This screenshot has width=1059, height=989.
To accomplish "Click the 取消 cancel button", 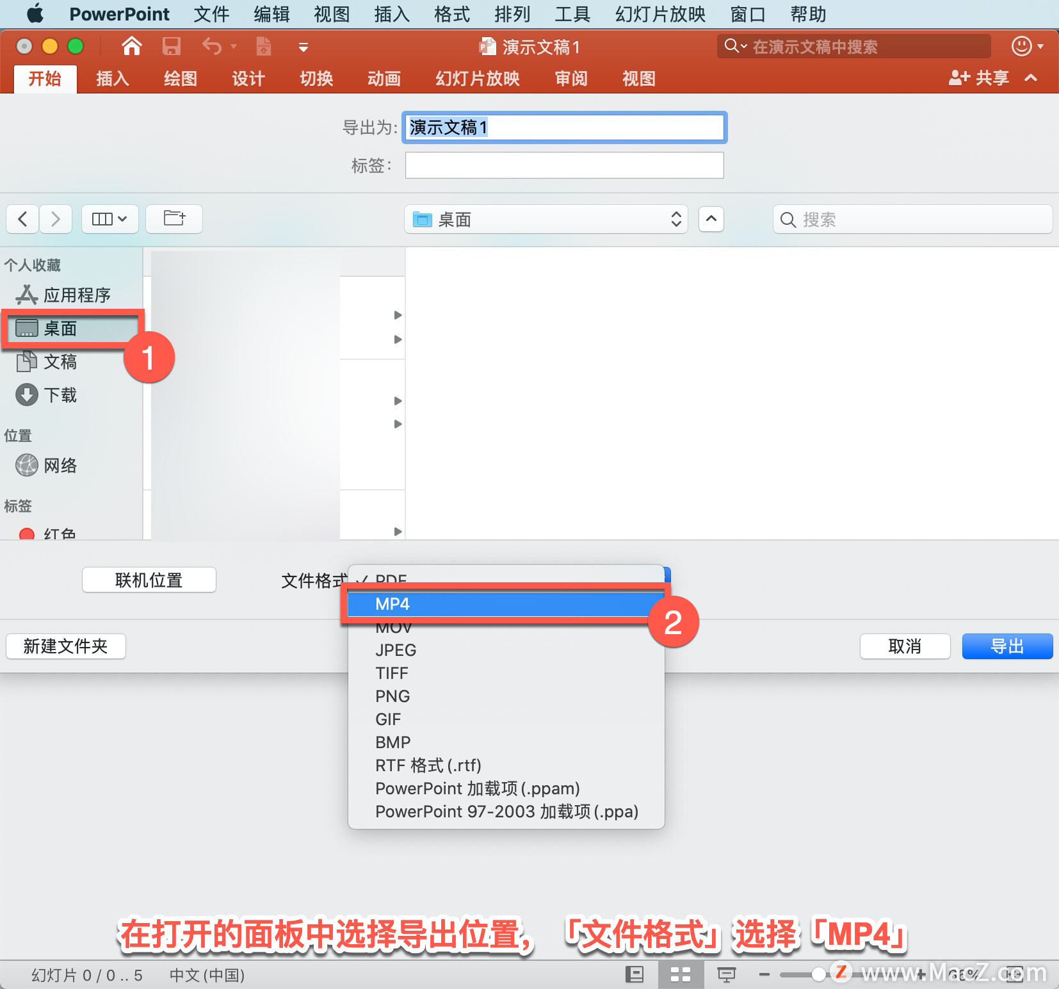I will point(905,646).
